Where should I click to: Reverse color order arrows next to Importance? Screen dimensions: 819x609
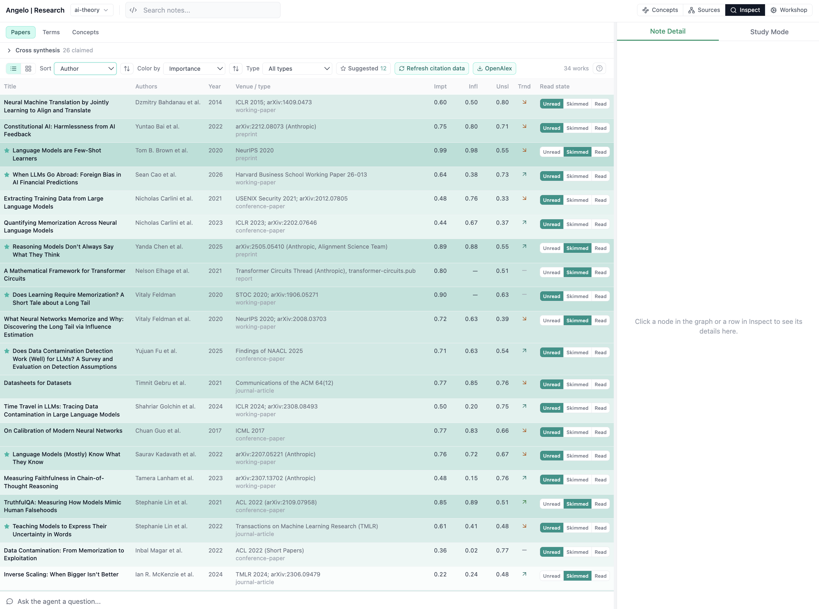236,68
